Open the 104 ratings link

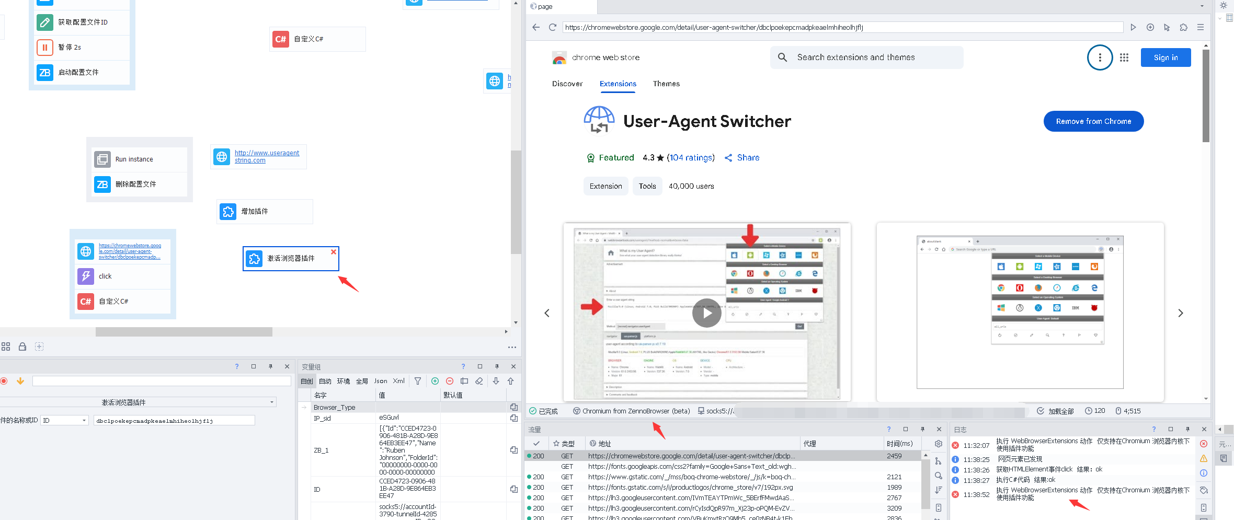point(691,158)
